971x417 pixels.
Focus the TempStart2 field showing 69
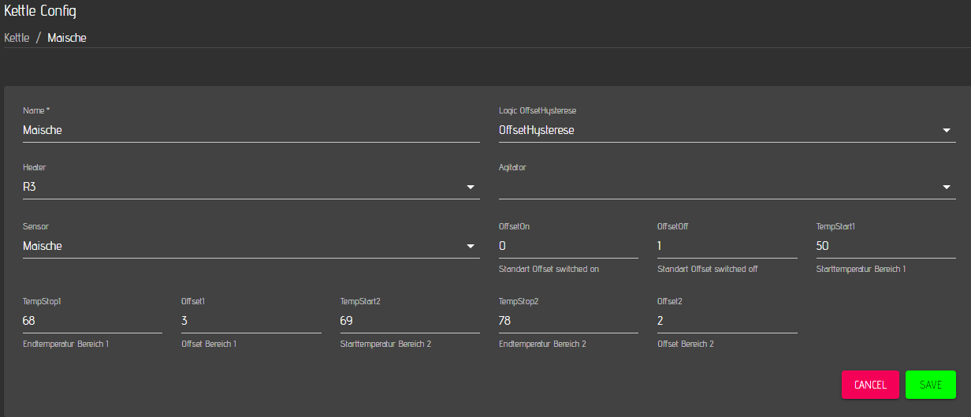[x=409, y=322]
